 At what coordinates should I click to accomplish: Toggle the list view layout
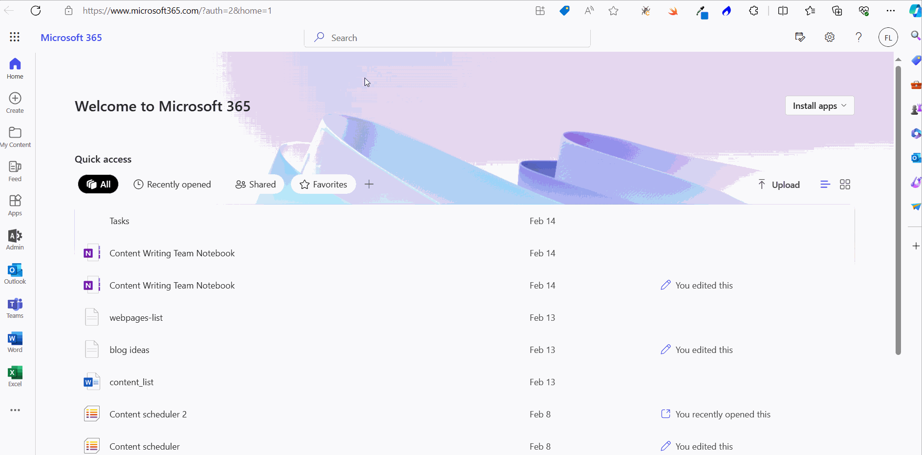pyautogui.click(x=825, y=184)
